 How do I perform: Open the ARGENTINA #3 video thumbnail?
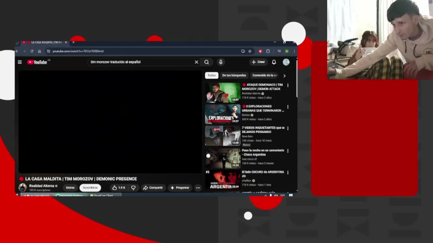point(223,180)
